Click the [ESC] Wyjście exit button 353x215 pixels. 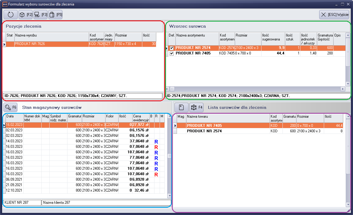pyautogui.click(x=334, y=15)
